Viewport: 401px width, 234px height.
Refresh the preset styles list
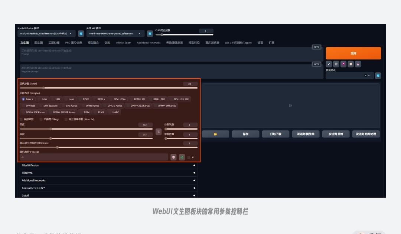[378, 76]
